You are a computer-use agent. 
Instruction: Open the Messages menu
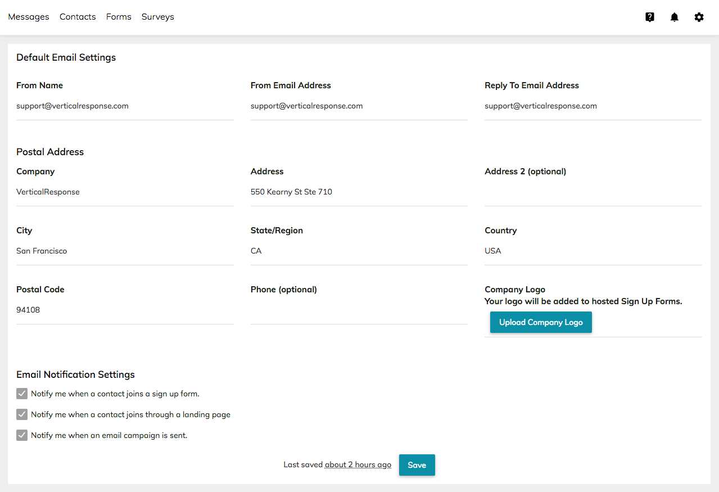(29, 17)
